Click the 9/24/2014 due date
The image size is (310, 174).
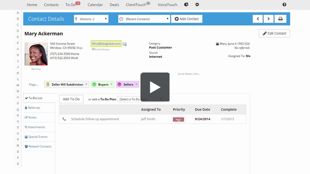coord(202,119)
